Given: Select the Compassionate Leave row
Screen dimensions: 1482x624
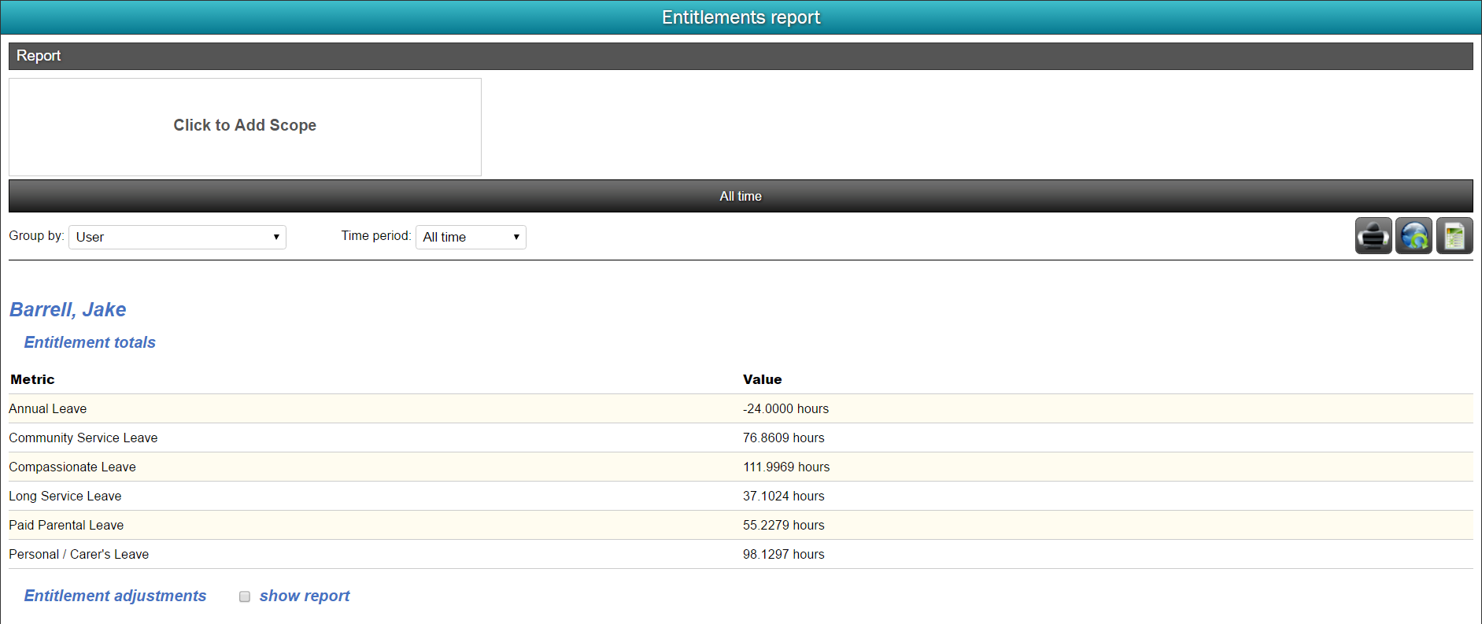Looking at the screenshot, I should pos(741,467).
